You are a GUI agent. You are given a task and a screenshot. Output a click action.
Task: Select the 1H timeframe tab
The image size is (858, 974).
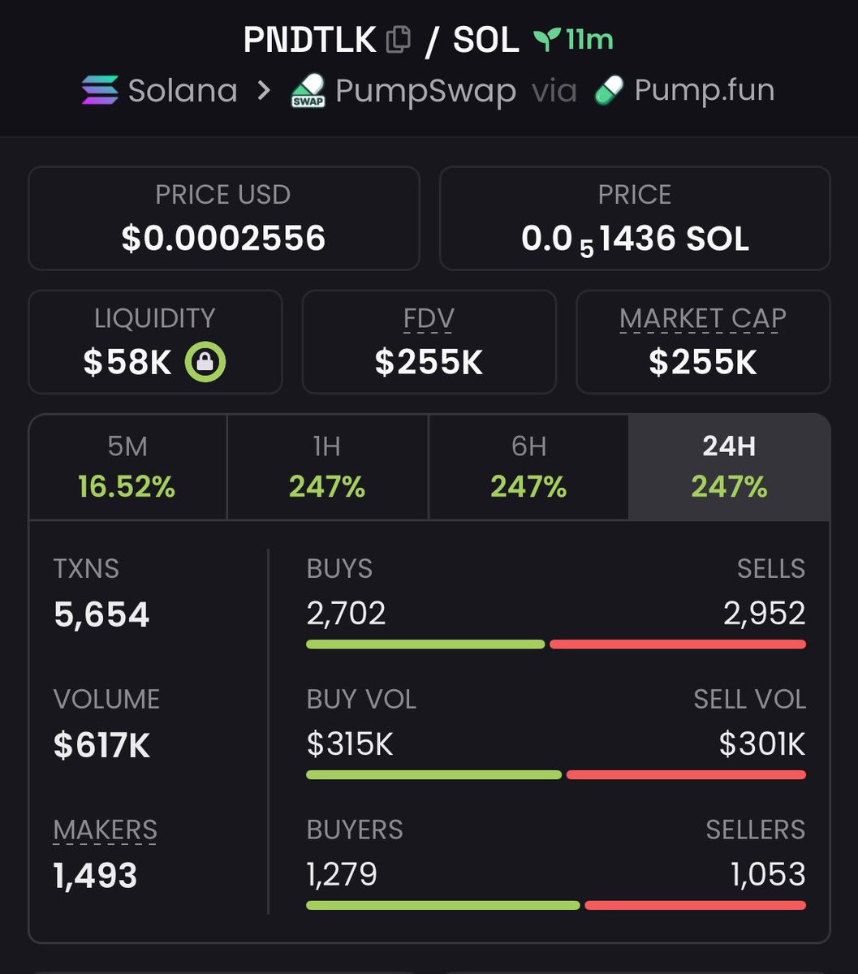pyautogui.click(x=327, y=467)
